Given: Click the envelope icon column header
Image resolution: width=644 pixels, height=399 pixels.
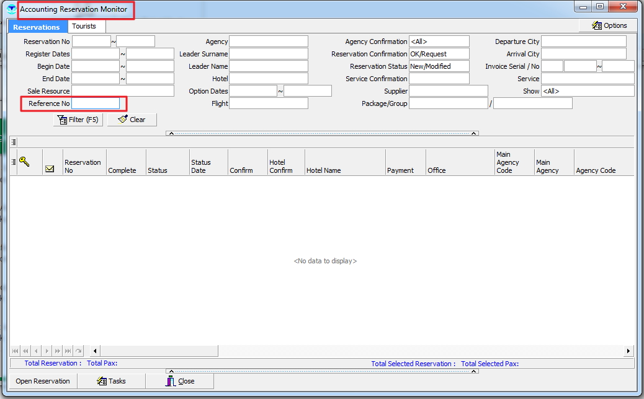Looking at the screenshot, I should click(x=50, y=169).
